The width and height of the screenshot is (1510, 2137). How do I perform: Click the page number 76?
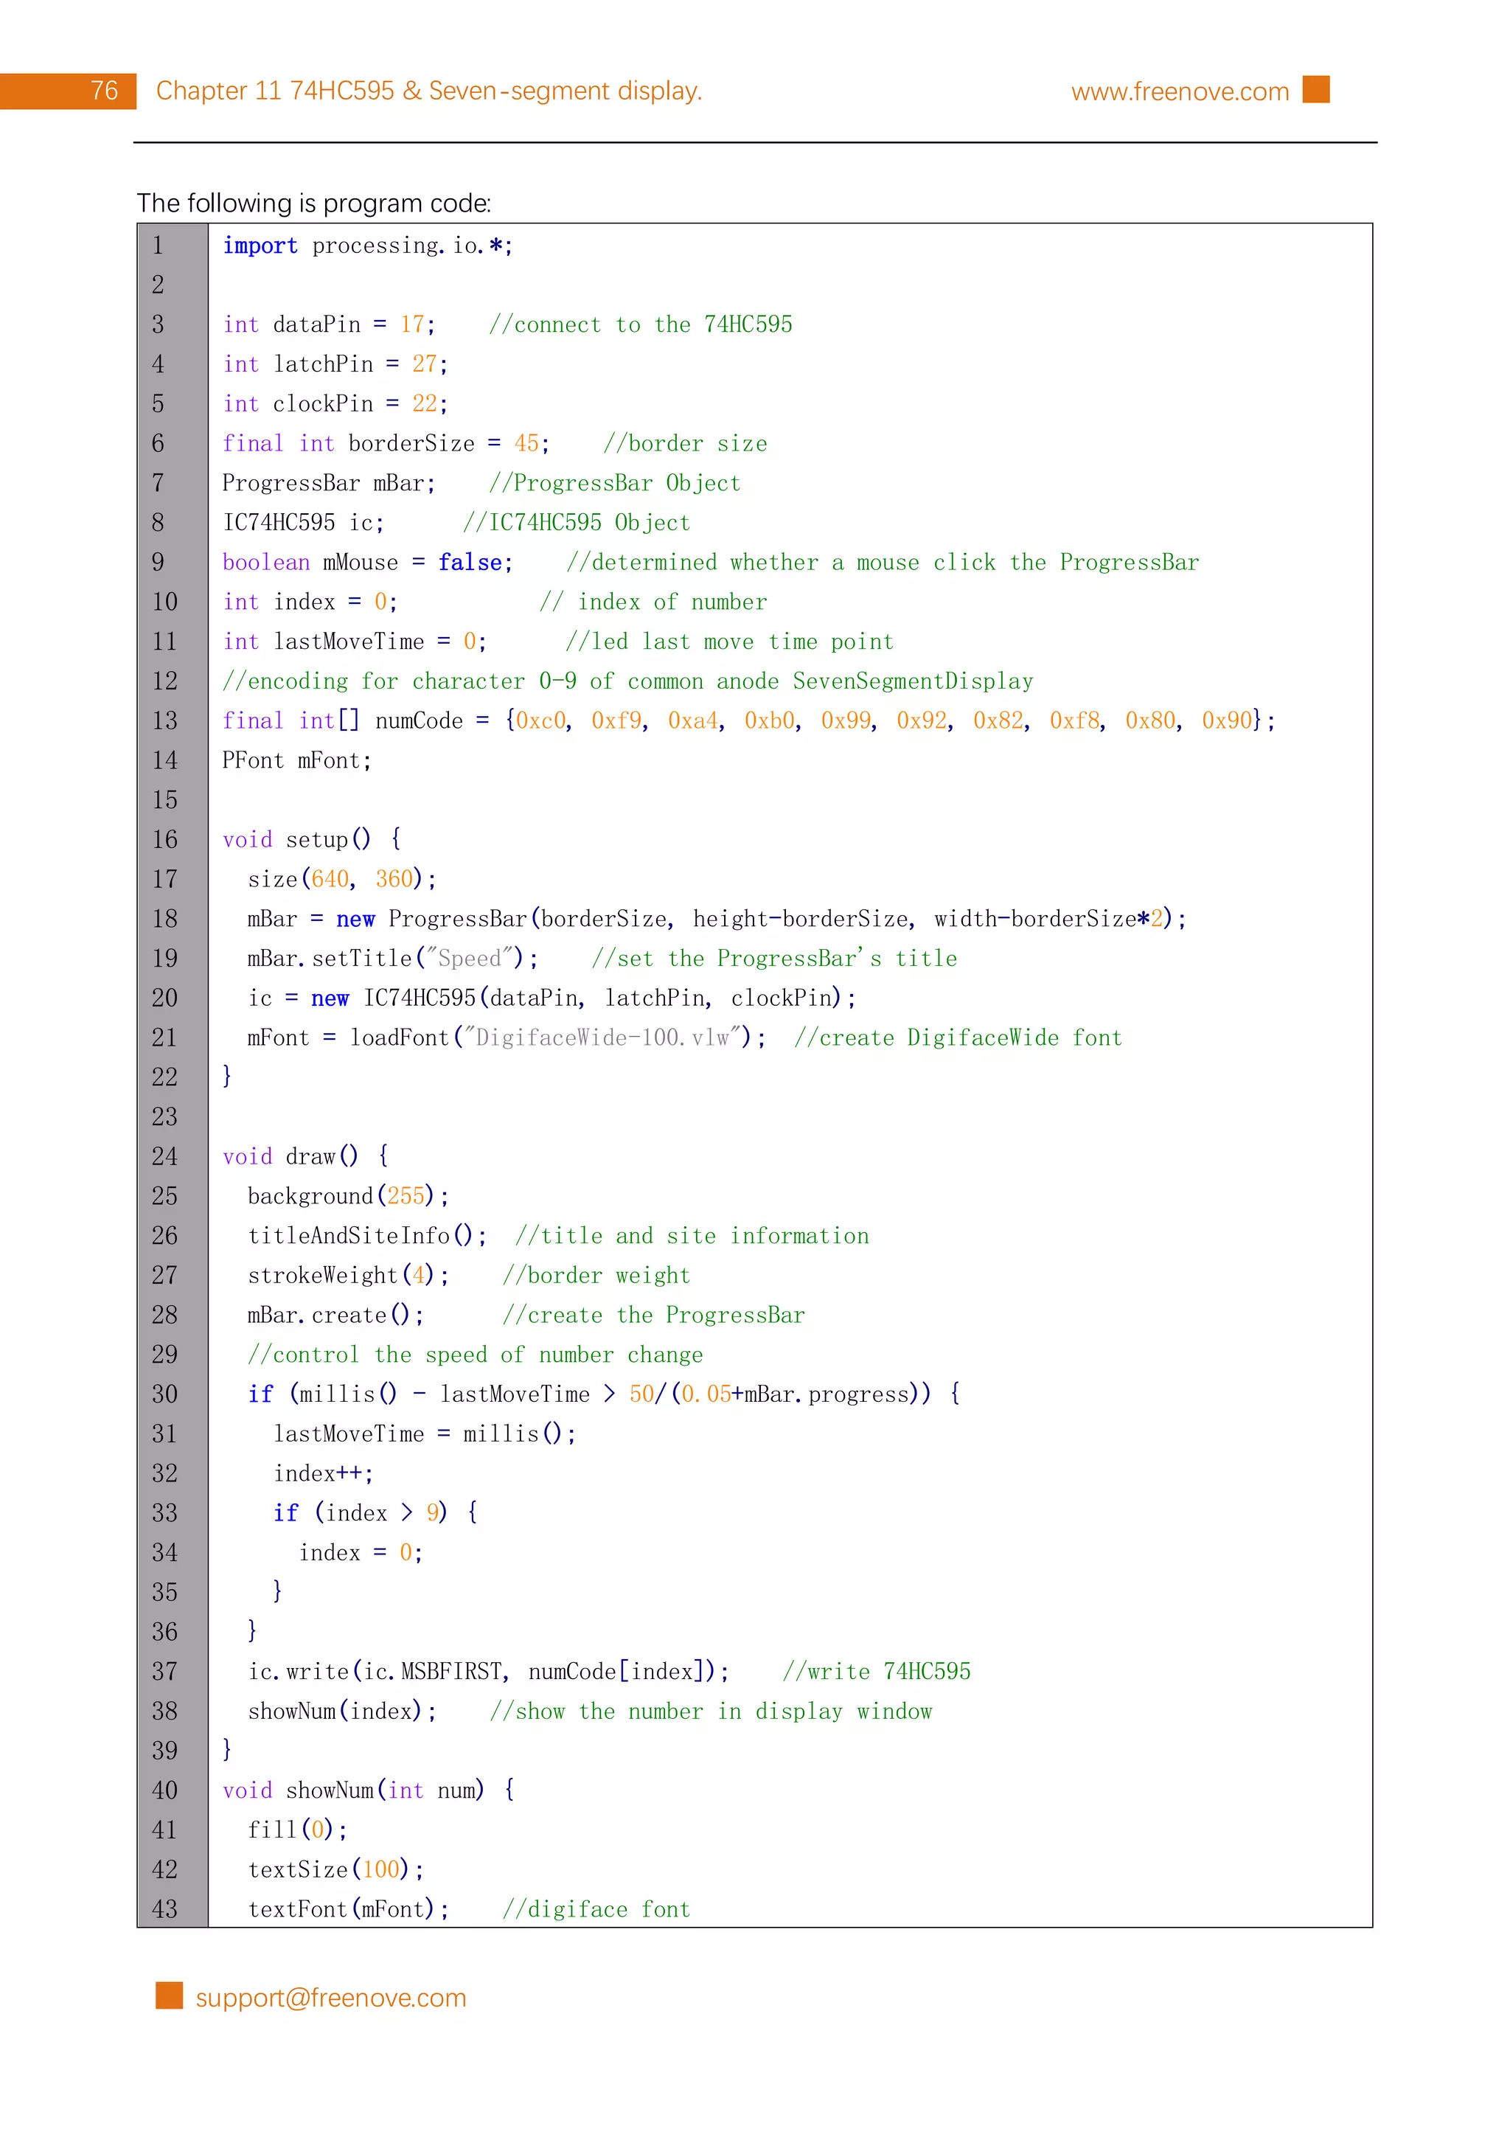click(x=104, y=90)
